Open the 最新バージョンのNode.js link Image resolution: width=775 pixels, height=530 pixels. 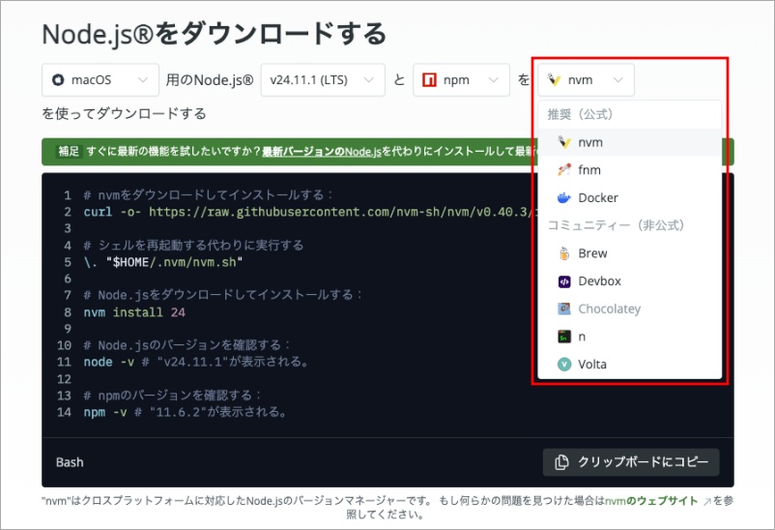tap(322, 152)
